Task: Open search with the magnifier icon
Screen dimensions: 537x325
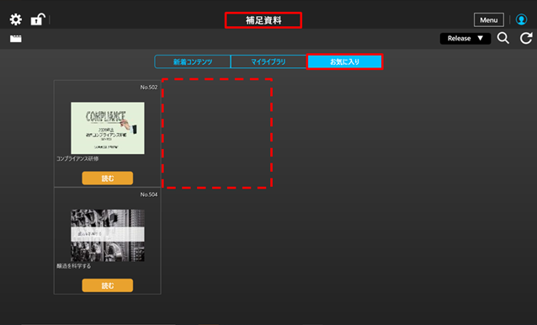Action: (503, 38)
